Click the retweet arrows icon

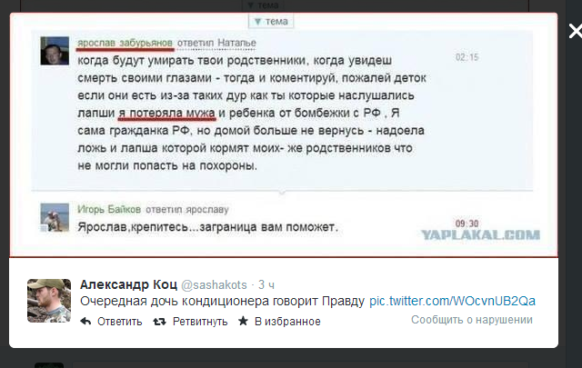(x=160, y=322)
